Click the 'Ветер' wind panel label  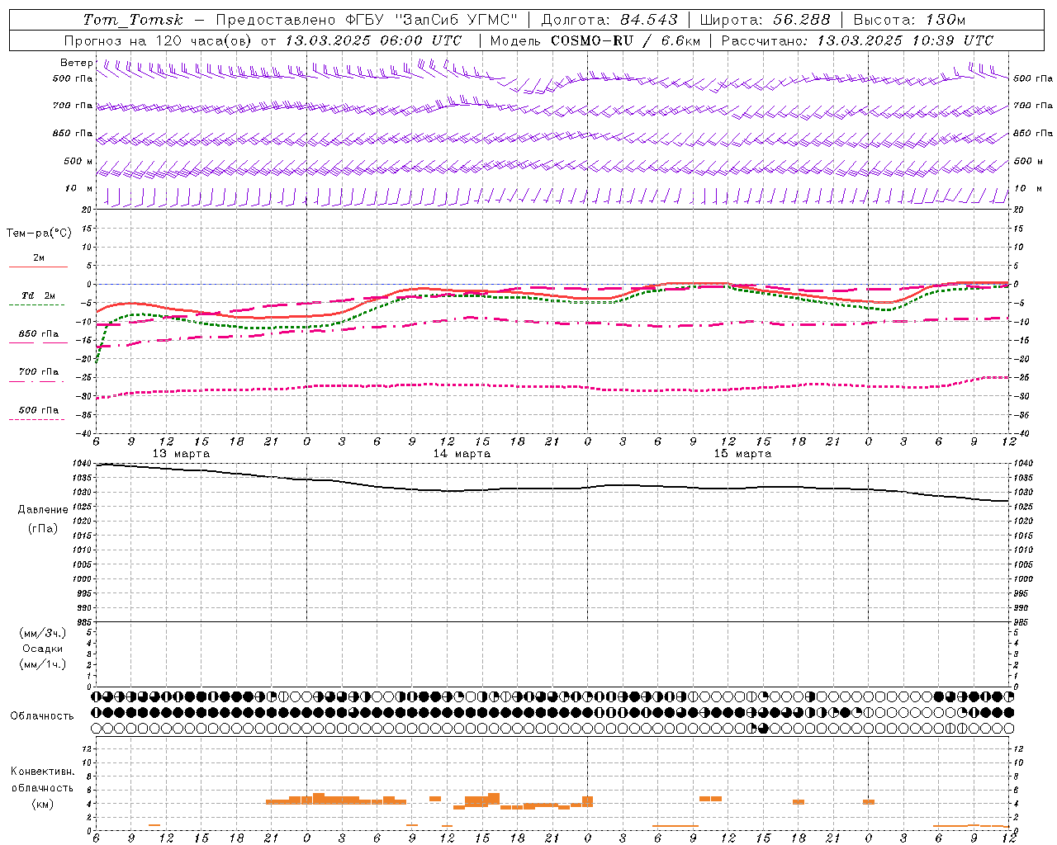(x=77, y=63)
